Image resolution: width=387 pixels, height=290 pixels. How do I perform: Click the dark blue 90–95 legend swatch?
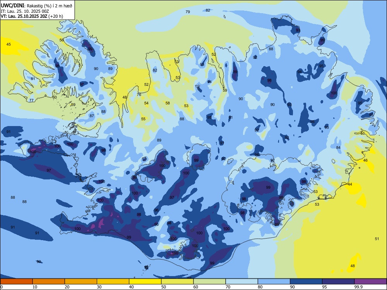click(x=306, y=281)
